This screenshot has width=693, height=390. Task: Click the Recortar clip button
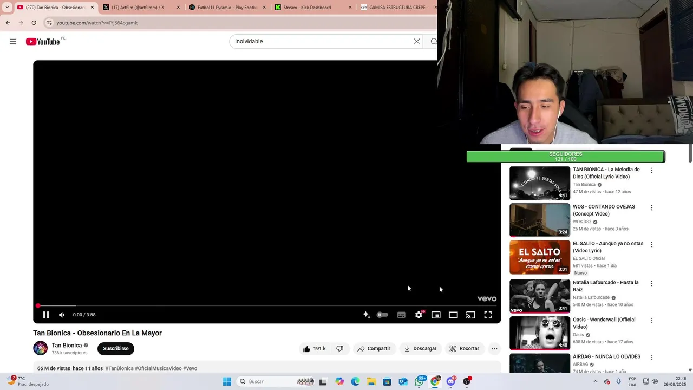point(464,349)
